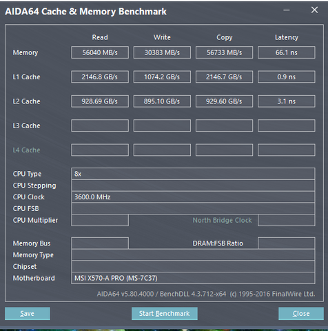Click the Start Benchmark button
The height and width of the screenshot is (331, 328).
click(165, 314)
